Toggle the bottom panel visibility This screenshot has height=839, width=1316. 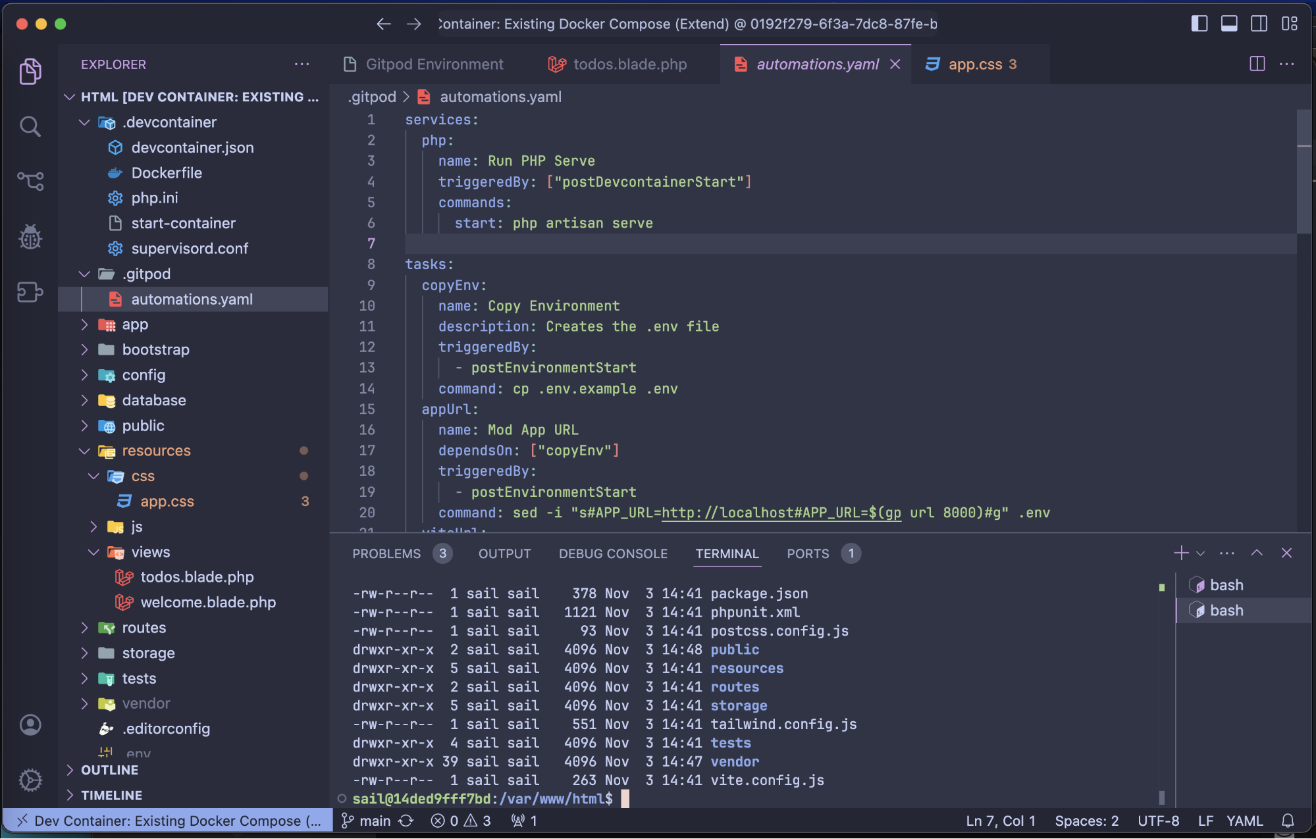click(1228, 24)
